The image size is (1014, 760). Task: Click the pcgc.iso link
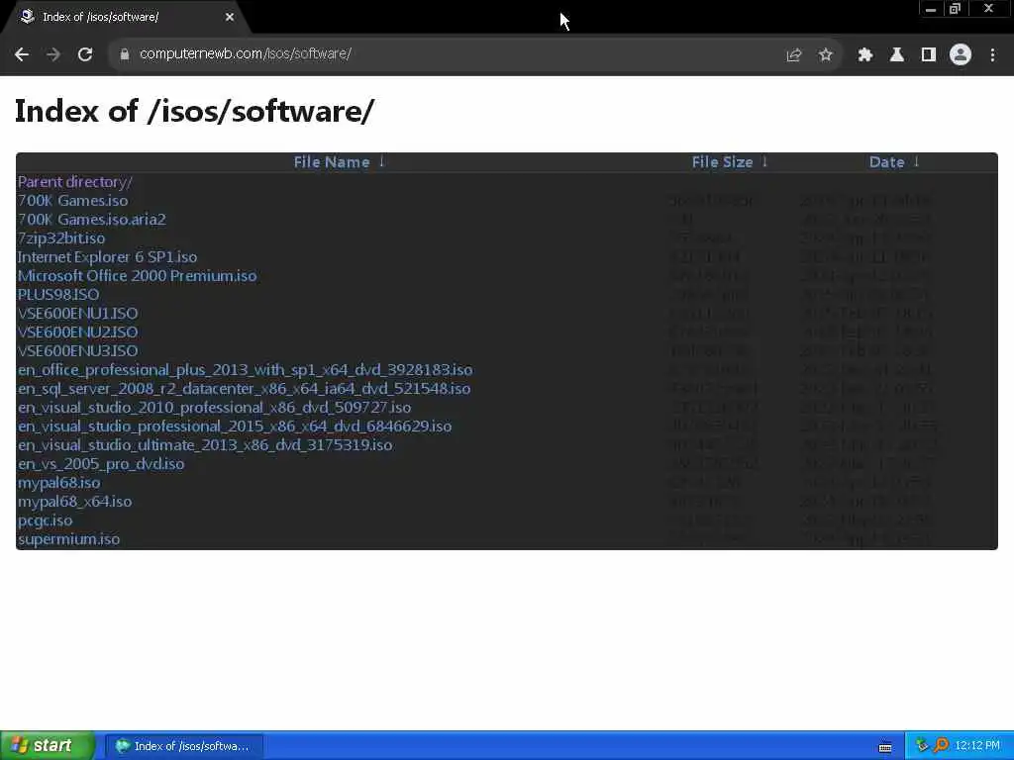[45, 520]
